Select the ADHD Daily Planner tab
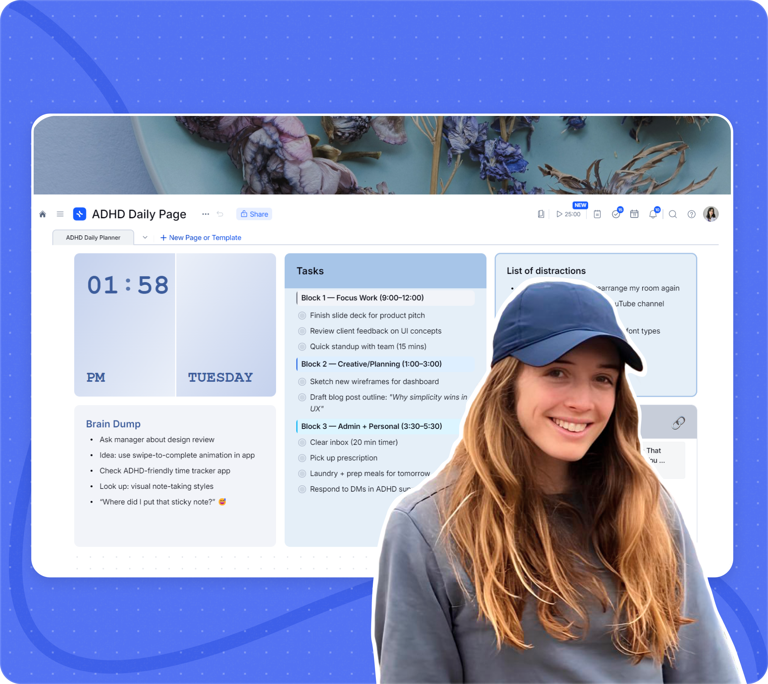768x684 pixels. (93, 238)
